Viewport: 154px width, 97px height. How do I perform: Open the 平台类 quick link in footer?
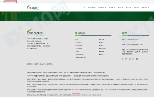tap(101, 39)
